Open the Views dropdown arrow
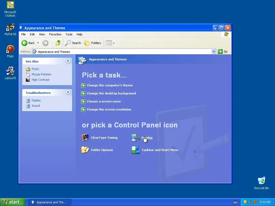The width and height of the screenshot is (275, 206). [114, 43]
